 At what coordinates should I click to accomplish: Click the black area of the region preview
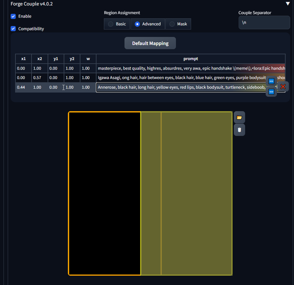point(105,194)
